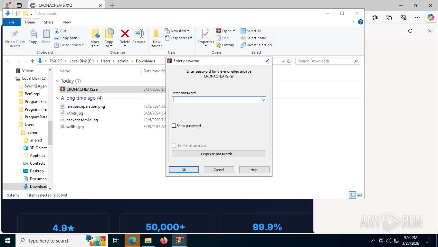Image resolution: width=438 pixels, height=247 pixels.
Task: Collapse the A long time ago group
Action: (58, 98)
